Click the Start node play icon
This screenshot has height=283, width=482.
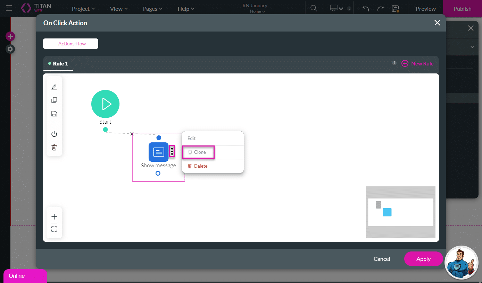click(x=105, y=104)
